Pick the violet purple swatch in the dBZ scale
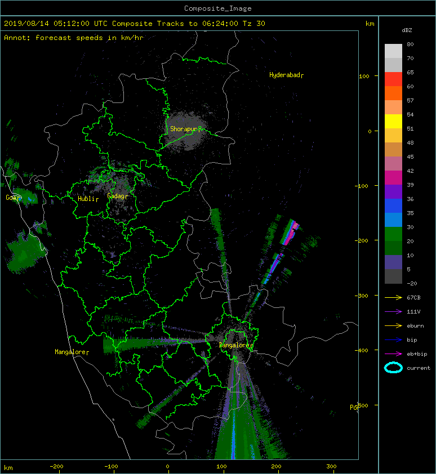The width and height of the screenshot is (436, 474). tap(393, 191)
